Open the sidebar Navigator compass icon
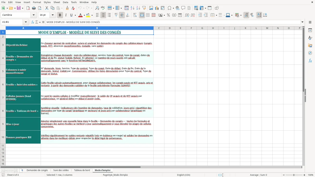The height and width of the screenshot is (177, 315). pyautogui.click(x=310, y=53)
